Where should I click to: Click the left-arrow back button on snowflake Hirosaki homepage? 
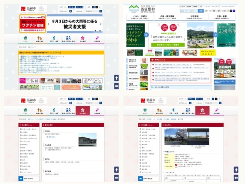[x=116, y=86]
